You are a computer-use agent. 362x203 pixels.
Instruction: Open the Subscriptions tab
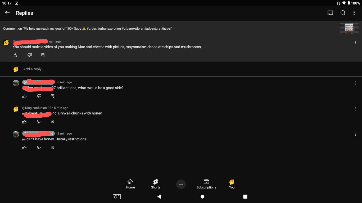pyautogui.click(x=206, y=184)
